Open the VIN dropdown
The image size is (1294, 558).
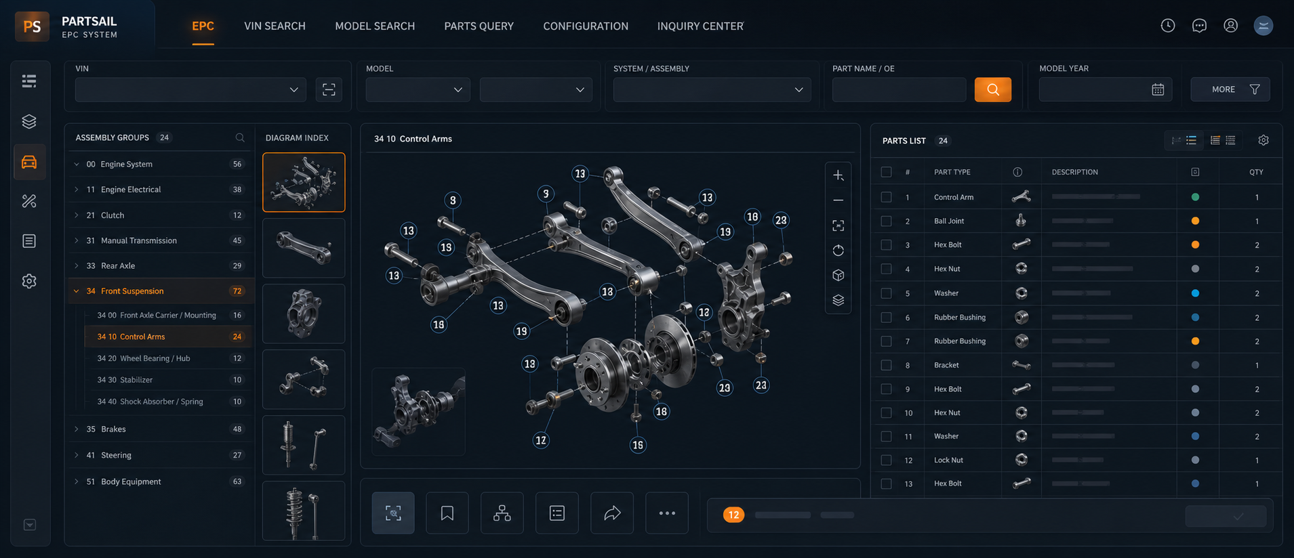pos(190,89)
